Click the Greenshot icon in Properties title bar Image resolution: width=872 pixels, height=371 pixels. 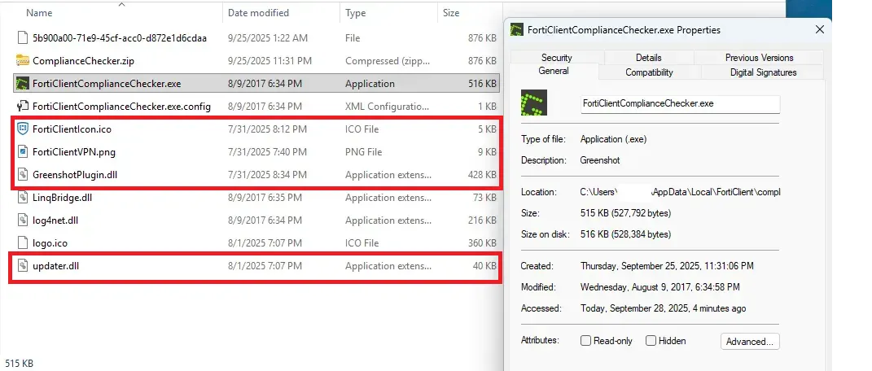pyautogui.click(x=516, y=30)
